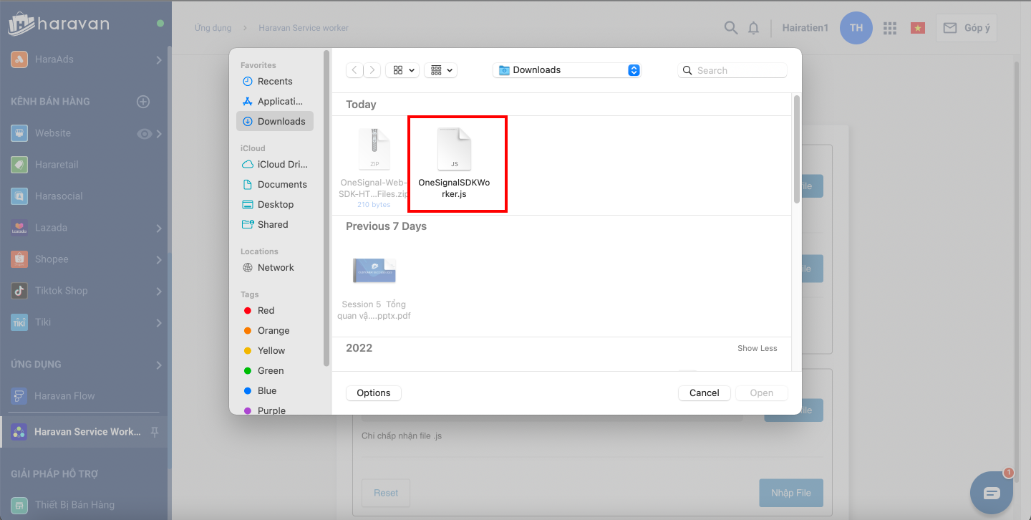Unpin Haravan Service Worker with pin icon

point(154,432)
